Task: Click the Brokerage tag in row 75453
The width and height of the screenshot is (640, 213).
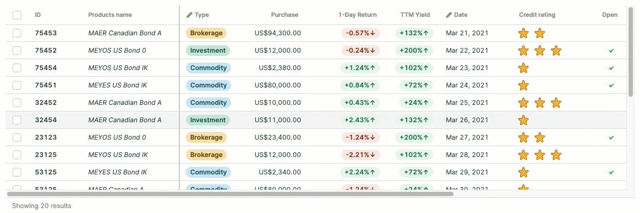Action: tap(206, 33)
